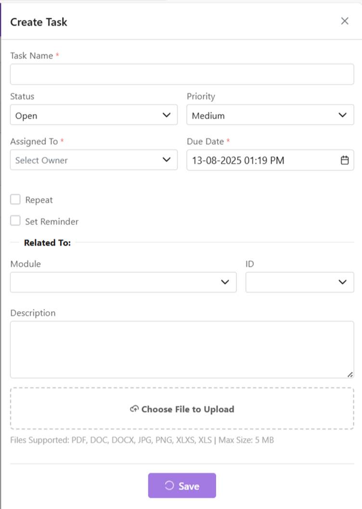
Task: Click the Task Name input field
Action: 182,75
